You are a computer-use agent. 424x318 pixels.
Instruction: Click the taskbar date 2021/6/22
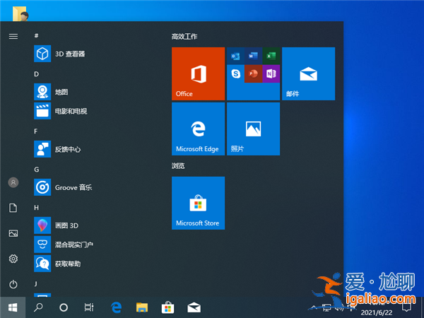[x=377, y=313]
